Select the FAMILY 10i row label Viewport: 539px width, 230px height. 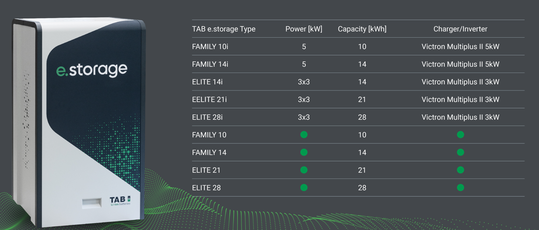point(210,47)
